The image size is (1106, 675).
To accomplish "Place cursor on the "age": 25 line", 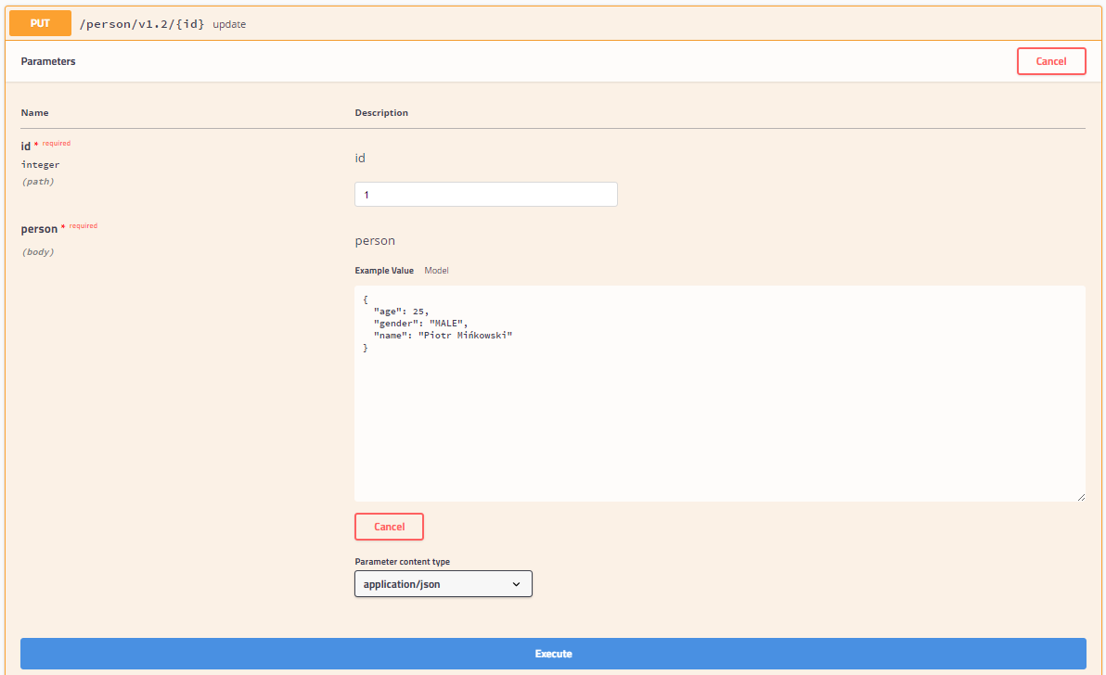I will click(x=401, y=312).
